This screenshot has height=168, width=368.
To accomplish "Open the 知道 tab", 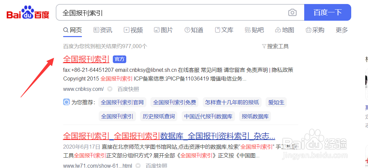I will [x=194, y=30].
